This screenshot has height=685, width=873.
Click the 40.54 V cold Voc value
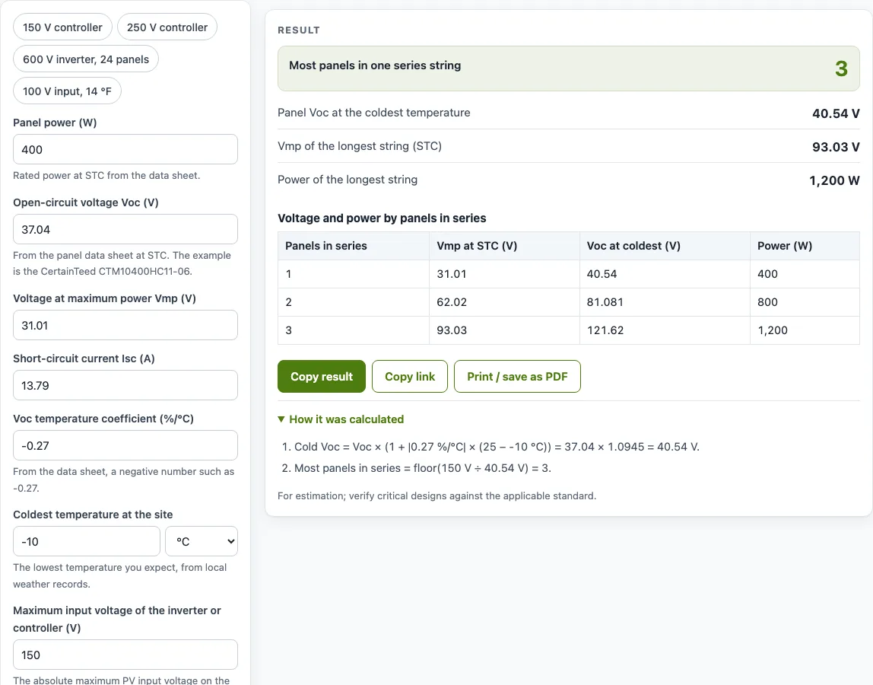[836, 113]
